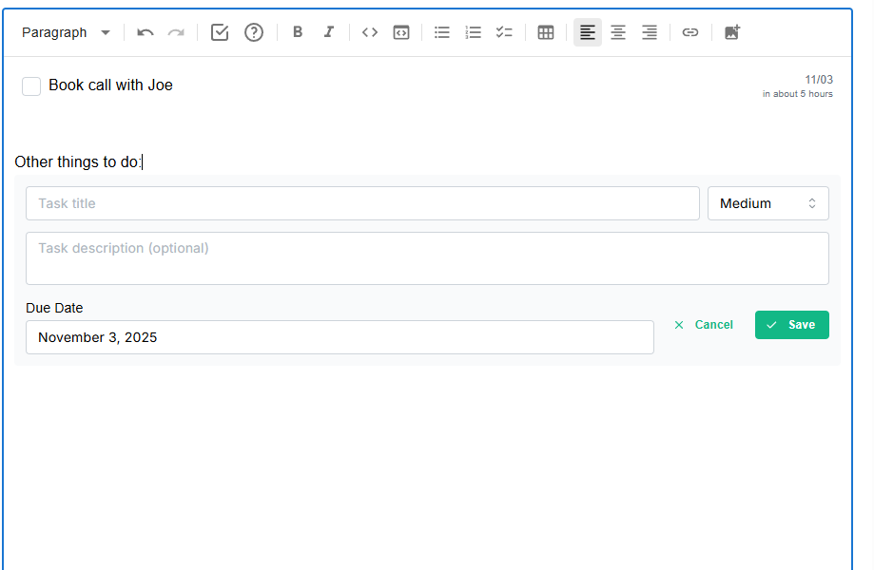This screenshot has width=874, height=570.
Task: Undo the last edit
Action: tap(146, 32)
